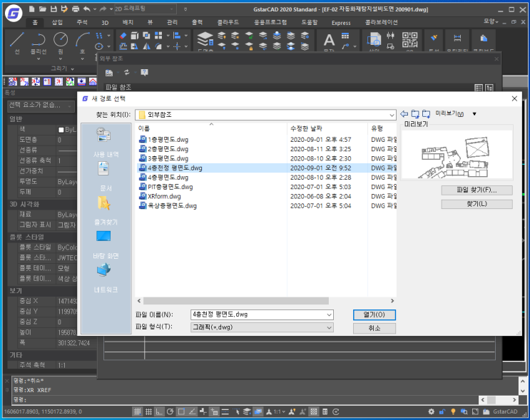The image size is (530, 420).
Task: Click the 파일 찾기(F)... button
Action: pyautogui.click(x=477, y=190)
